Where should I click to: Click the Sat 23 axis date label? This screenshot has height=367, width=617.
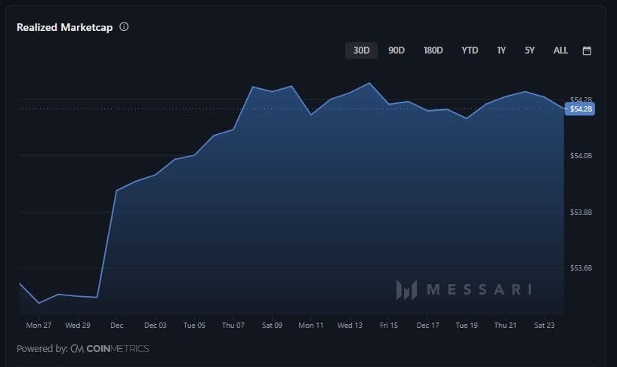click(x=545, y=326)
